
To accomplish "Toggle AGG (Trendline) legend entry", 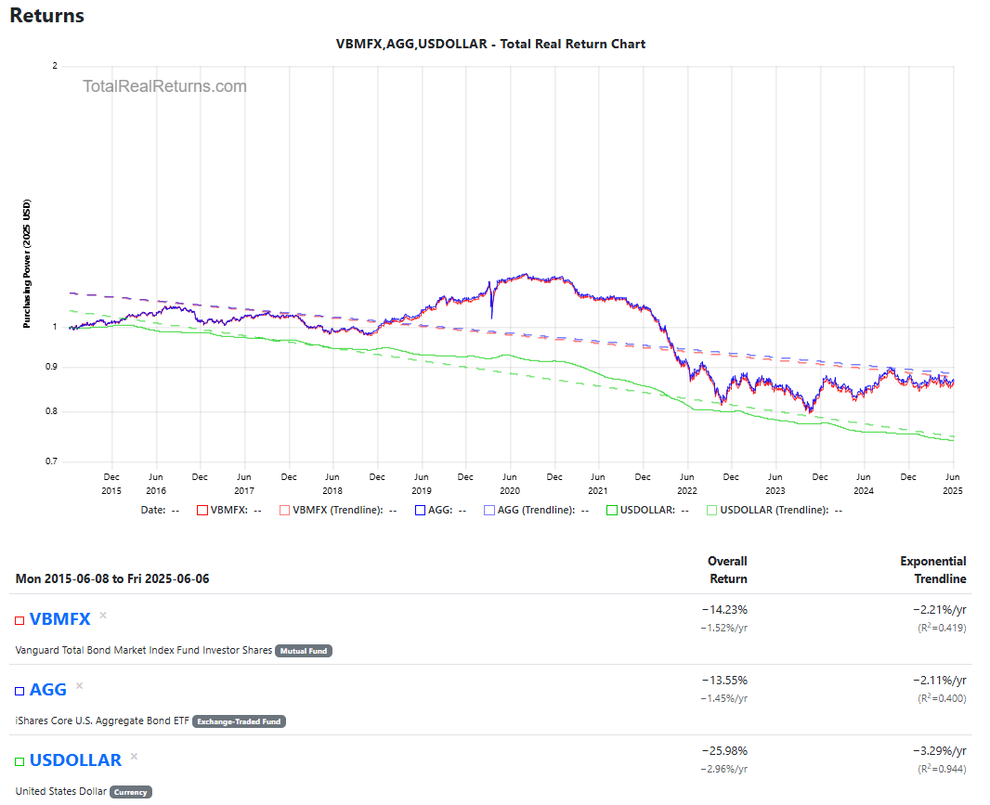I will [536, 510].
